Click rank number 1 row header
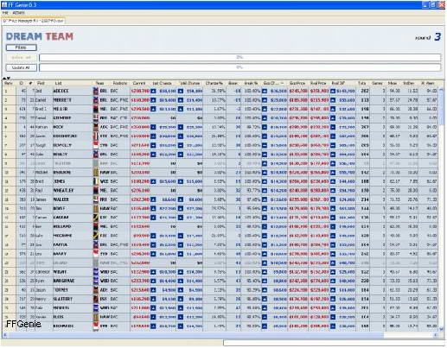Screen dimensions: 447x348 pos(10,91)
